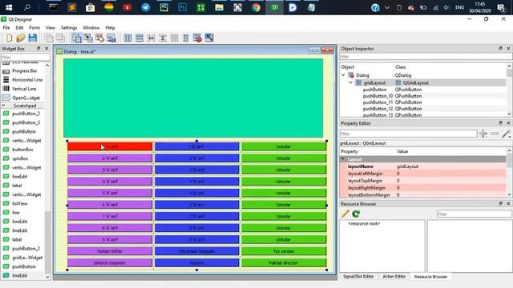Show hidden system tray icons chevron
This screenshot has height=288, width=513.
(x=387, y=7)
